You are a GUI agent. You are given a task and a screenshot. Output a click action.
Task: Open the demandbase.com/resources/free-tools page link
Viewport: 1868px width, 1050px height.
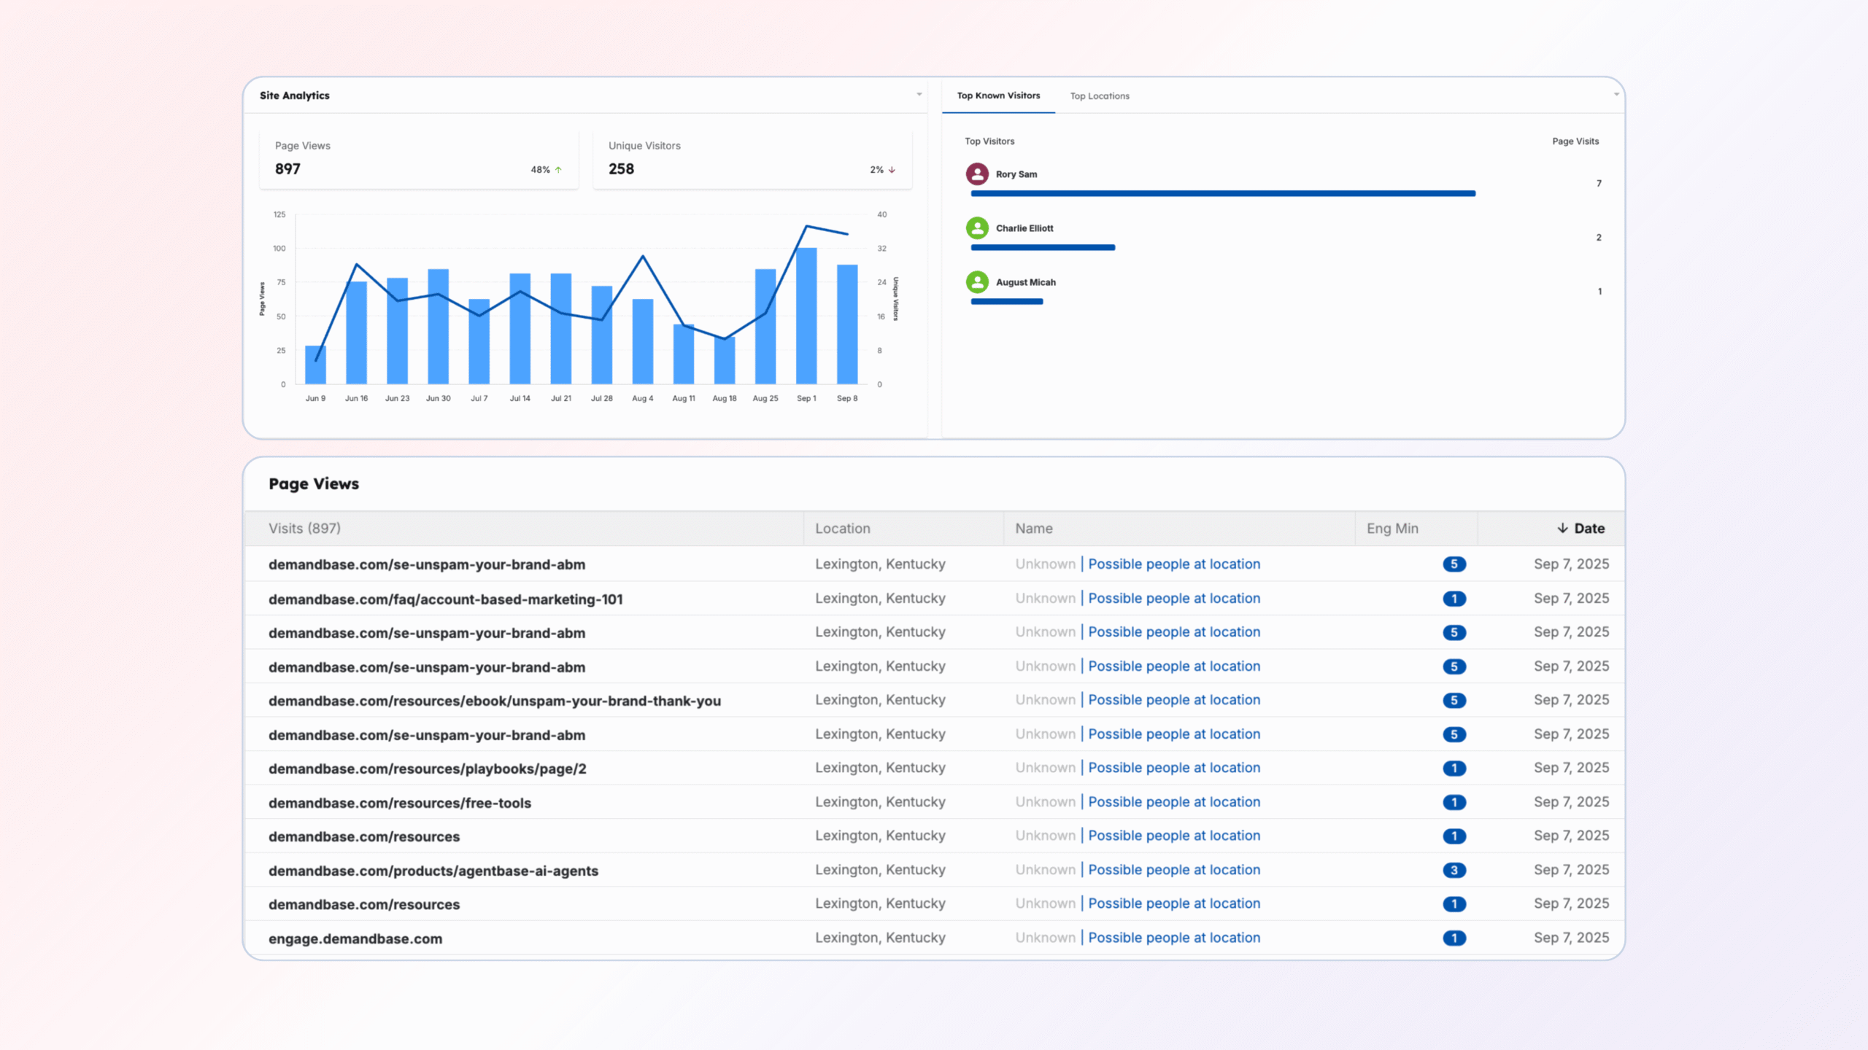pos(399,803)
